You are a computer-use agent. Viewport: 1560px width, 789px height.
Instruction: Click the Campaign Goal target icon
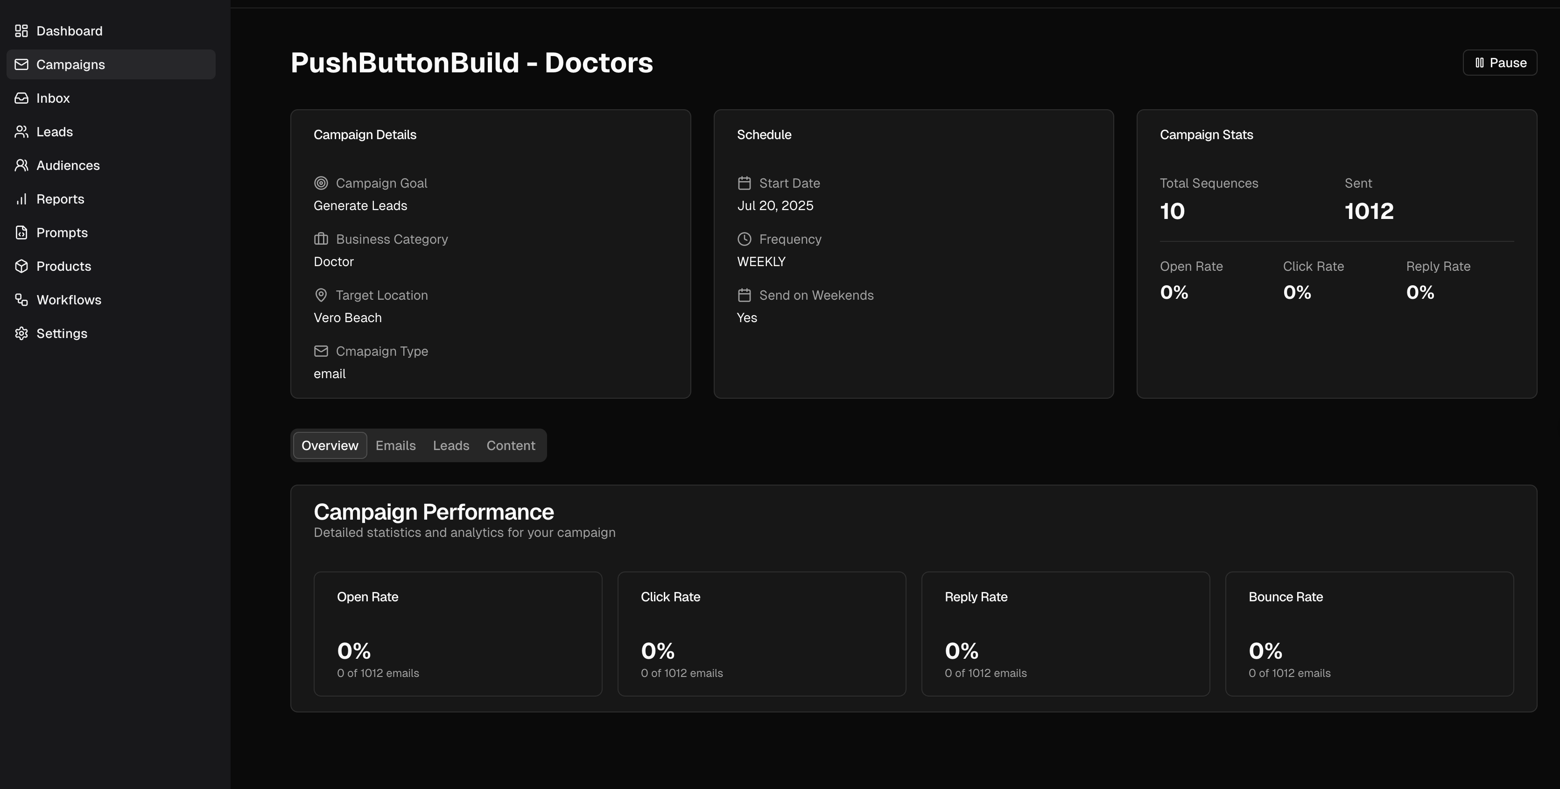point(321,183)
